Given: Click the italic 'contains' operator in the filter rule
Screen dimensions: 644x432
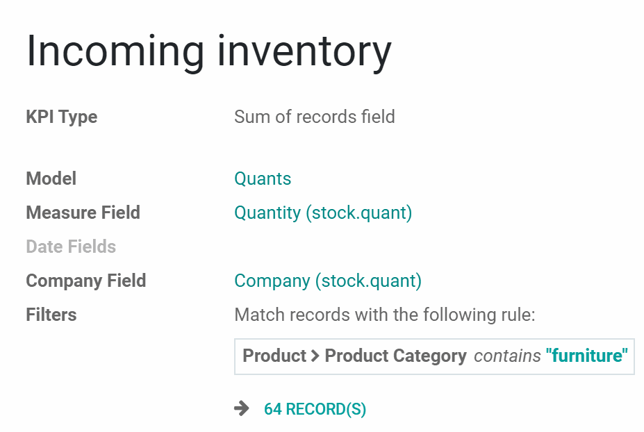Looking at the screenshot, I should pyautogui.click(x=507, y=356).
